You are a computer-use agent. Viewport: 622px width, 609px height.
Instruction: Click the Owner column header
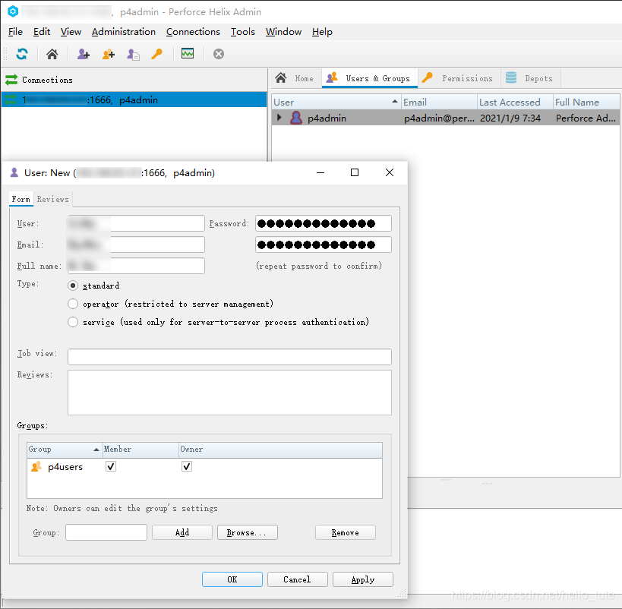pos(280,449)
